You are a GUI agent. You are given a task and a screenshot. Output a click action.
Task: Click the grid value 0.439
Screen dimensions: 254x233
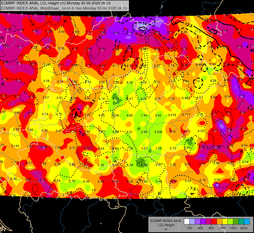pos(158,132)
